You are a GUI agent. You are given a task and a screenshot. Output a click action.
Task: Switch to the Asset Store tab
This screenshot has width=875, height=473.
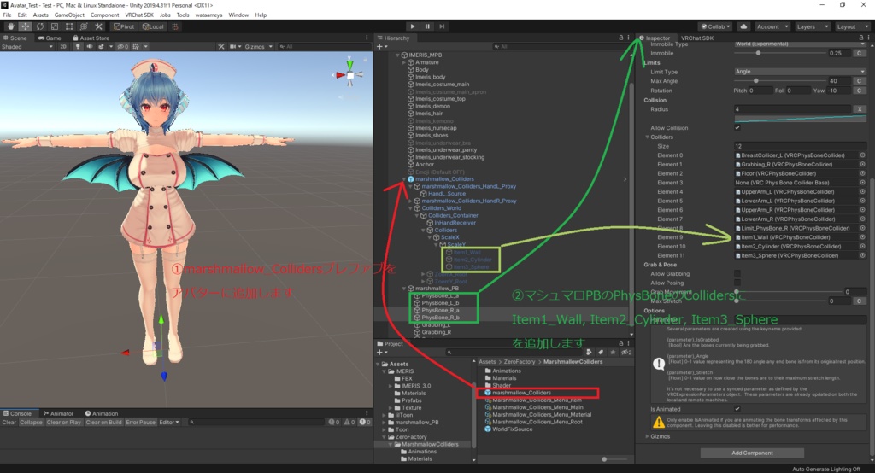click(x=91, y=38)
